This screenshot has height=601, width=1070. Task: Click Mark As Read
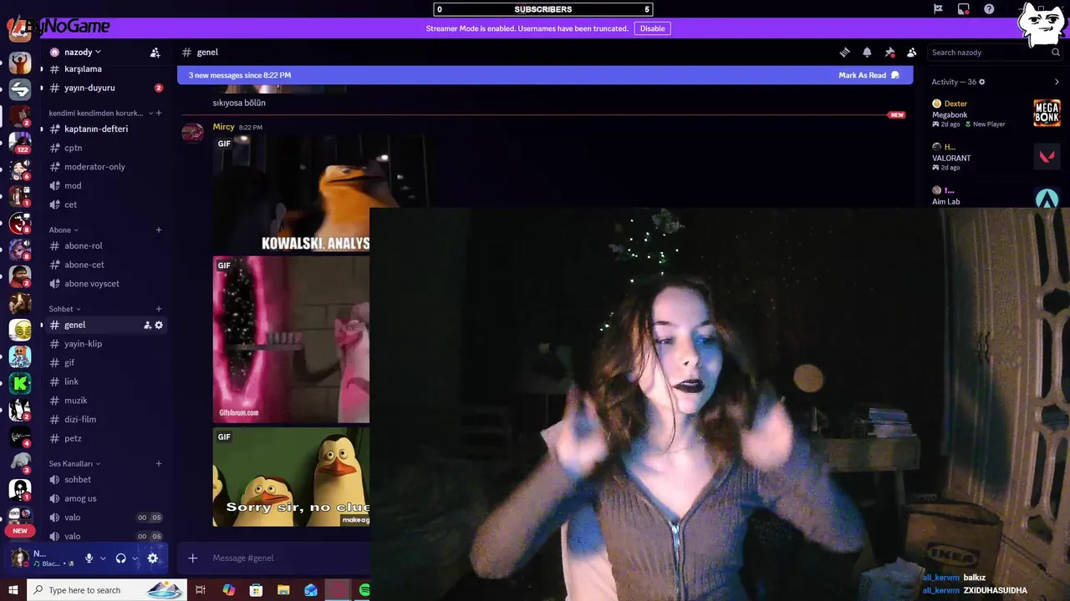[x=869, y=75]
